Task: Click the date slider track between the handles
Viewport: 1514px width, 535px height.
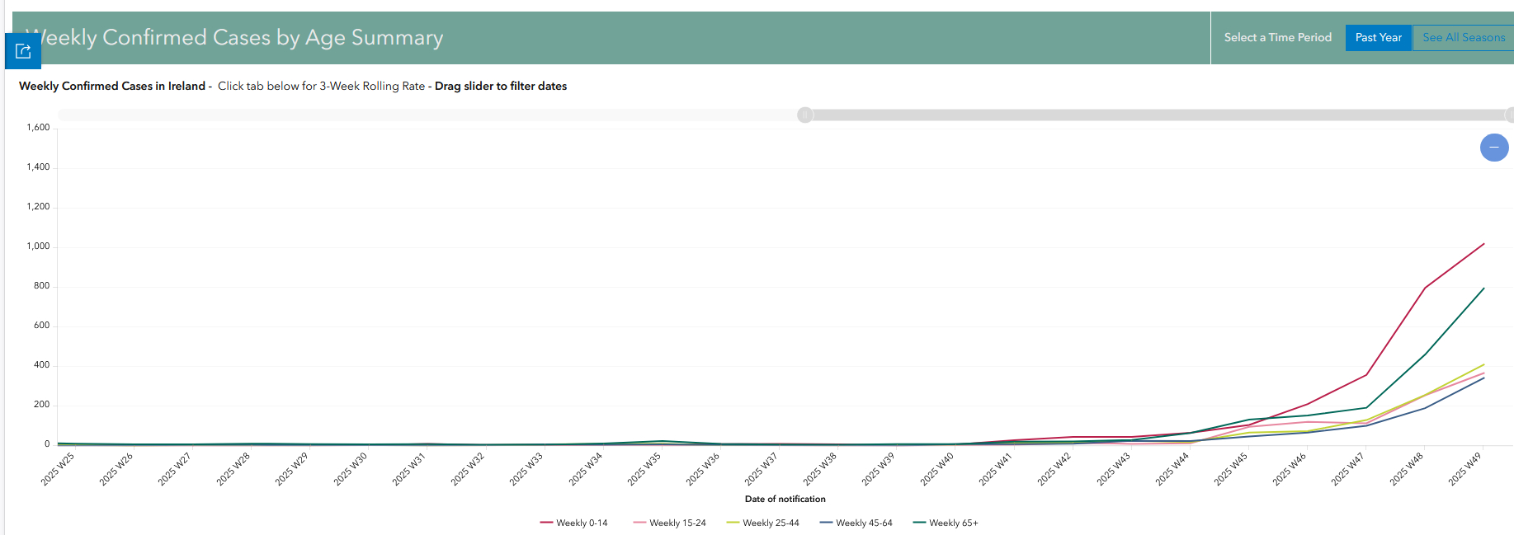Action: pos(1155,115)
